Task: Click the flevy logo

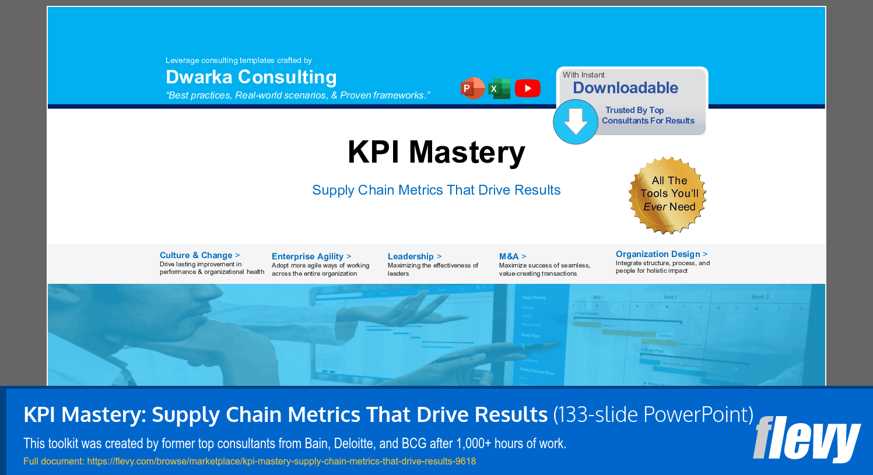Action: [x=807, y=438]
